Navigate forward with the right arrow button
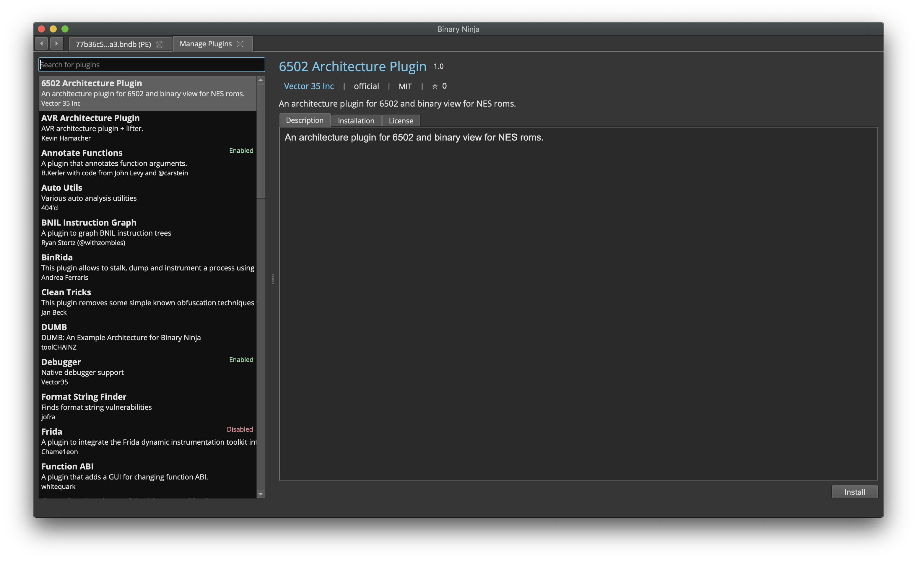 tap(56, 43)
